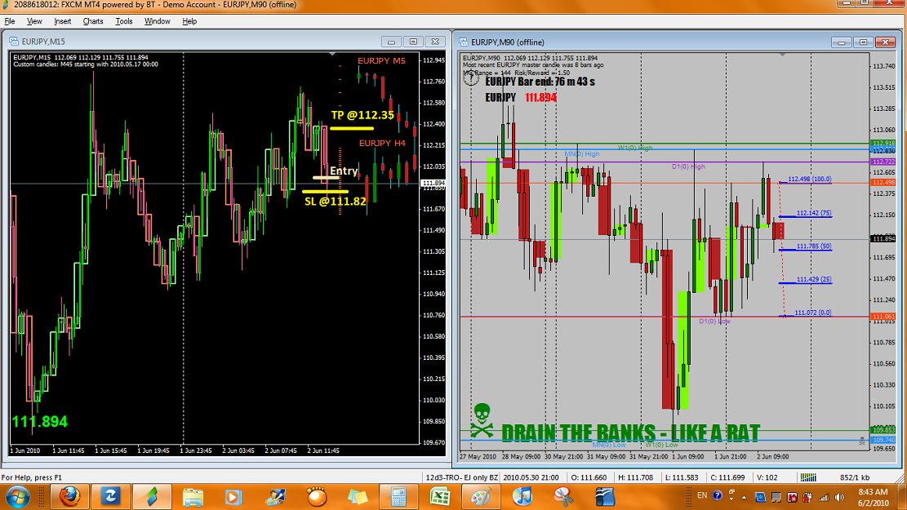Click the 111.429 (25) Fibonacci level
The image size is (907, 510).
pos(814,279)
